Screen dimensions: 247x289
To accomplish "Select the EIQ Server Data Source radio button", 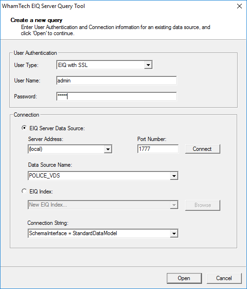I will click(x=24, y=128).
